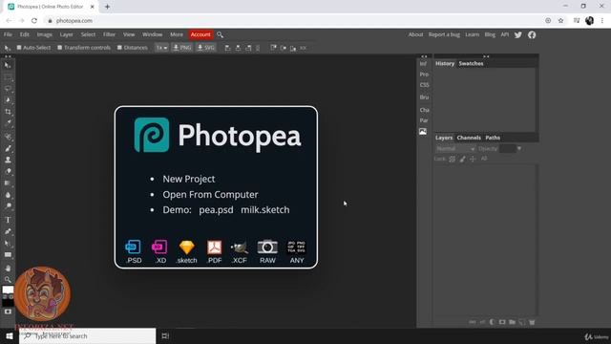Click the foreground color swatch
Screen dimensions: 611x344
tap(8, 290)
